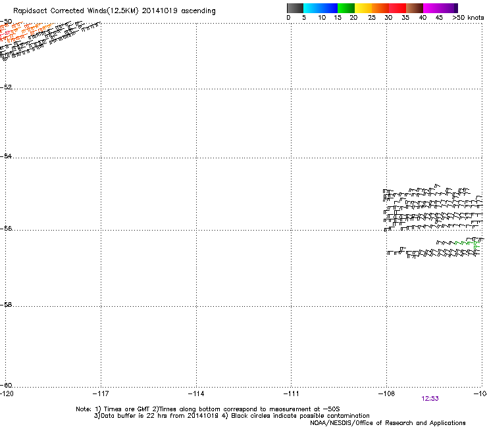Click the red 30-35 knots legend swatch
The width and height of the screenshot is (487, 427).
coord(397,8)
